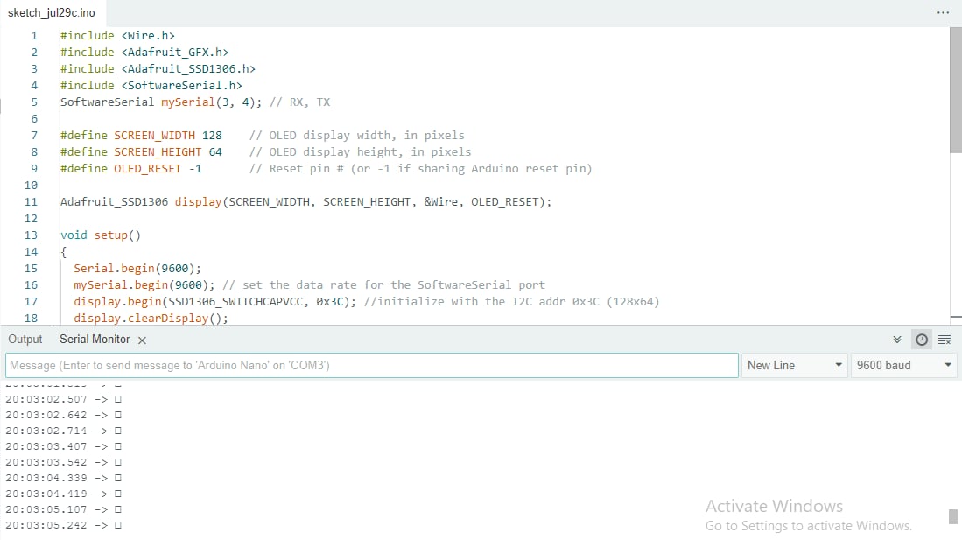This screenshot has width=962, height=540.
Task: Click the Adafruit_SSD1306 display declaration line
Action: [306, 201]
